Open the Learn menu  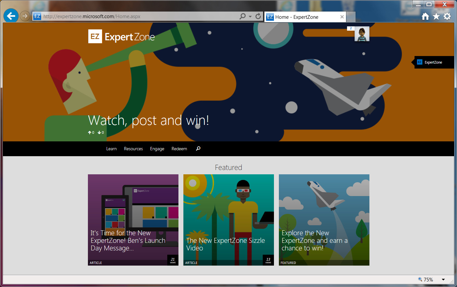point(111,149)
